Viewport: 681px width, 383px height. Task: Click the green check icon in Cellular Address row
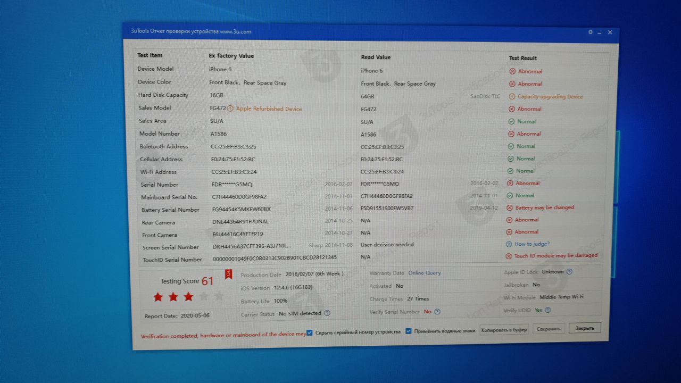(511, 159)
